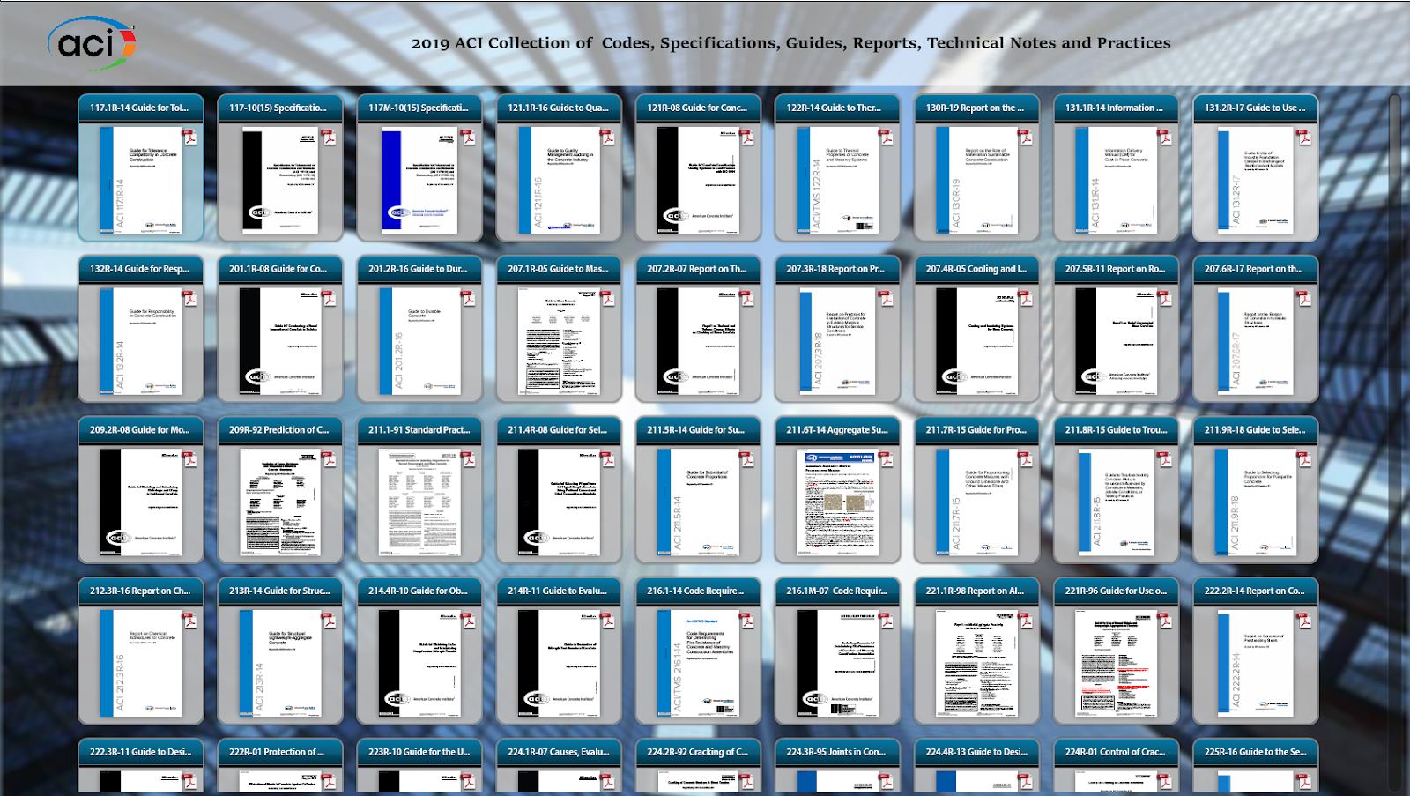Click PDF icon on 211.6T-14 Aggregate card
Screen dimensions: 1410x796
(x=887, y=459)
